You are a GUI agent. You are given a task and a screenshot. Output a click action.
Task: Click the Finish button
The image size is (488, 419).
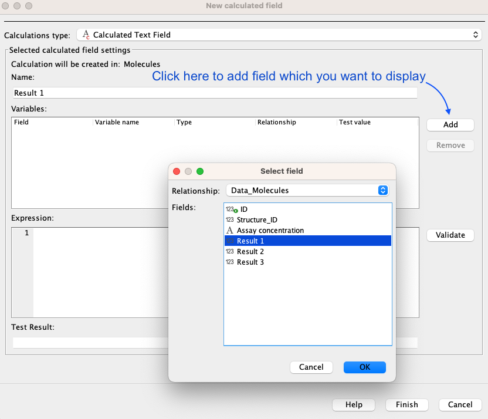coord(406,404)
